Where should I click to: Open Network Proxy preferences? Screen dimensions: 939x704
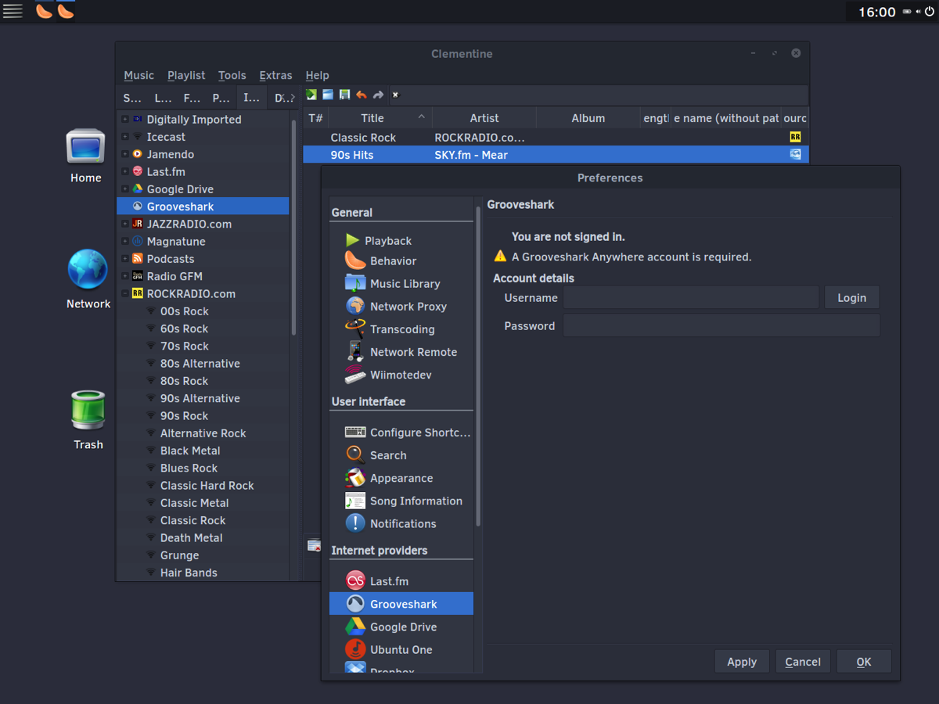395,306
